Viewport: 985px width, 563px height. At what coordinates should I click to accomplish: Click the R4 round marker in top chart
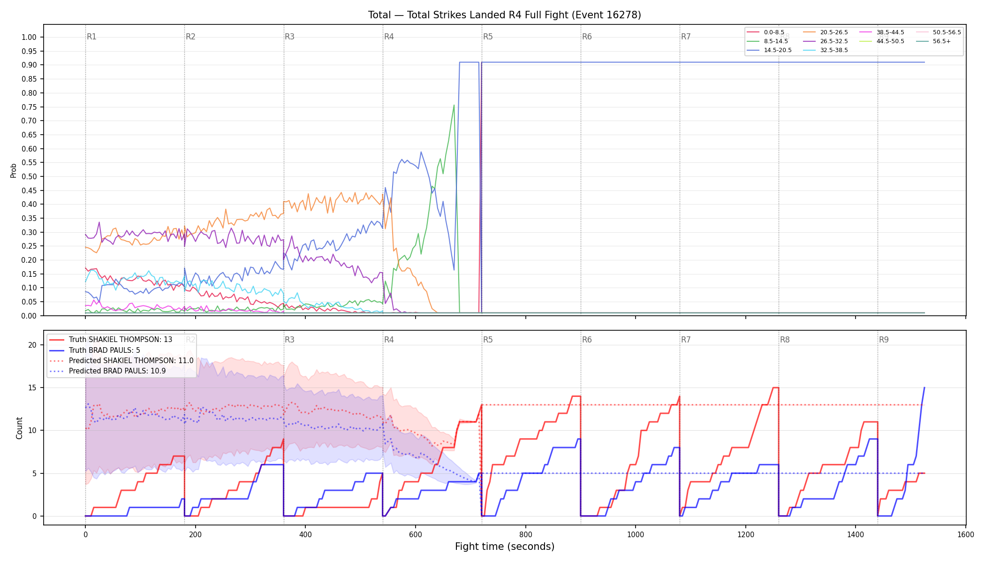point(389,37)
